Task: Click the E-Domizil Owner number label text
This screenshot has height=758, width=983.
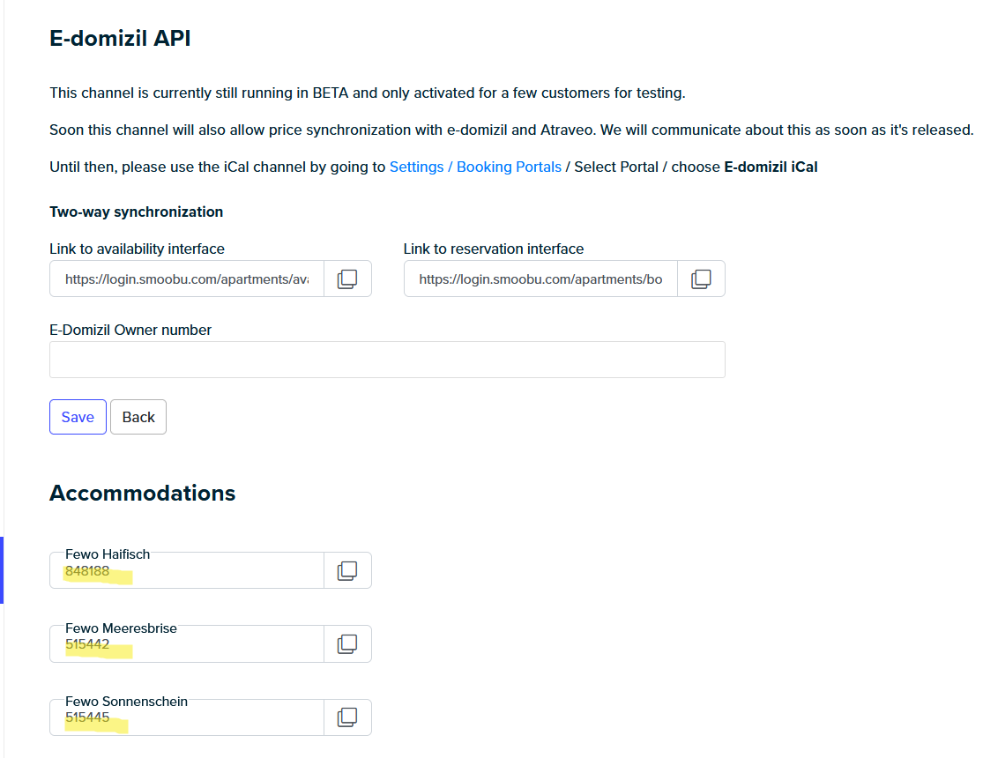Action: (130, 330)
